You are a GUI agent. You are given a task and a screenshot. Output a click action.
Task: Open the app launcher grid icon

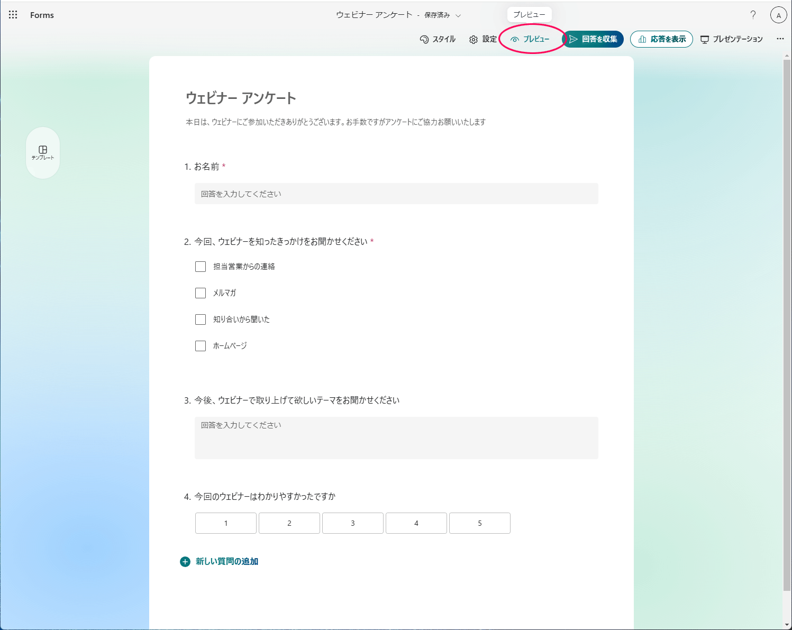pos(13,15)
